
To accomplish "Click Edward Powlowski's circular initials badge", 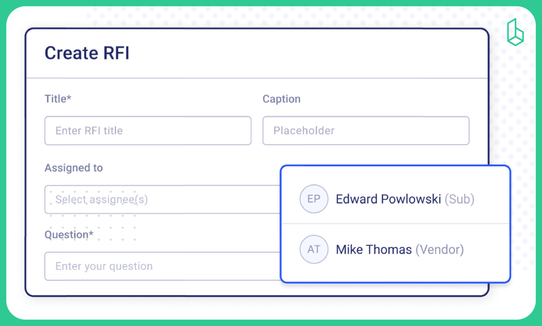I will coord(314,199).
